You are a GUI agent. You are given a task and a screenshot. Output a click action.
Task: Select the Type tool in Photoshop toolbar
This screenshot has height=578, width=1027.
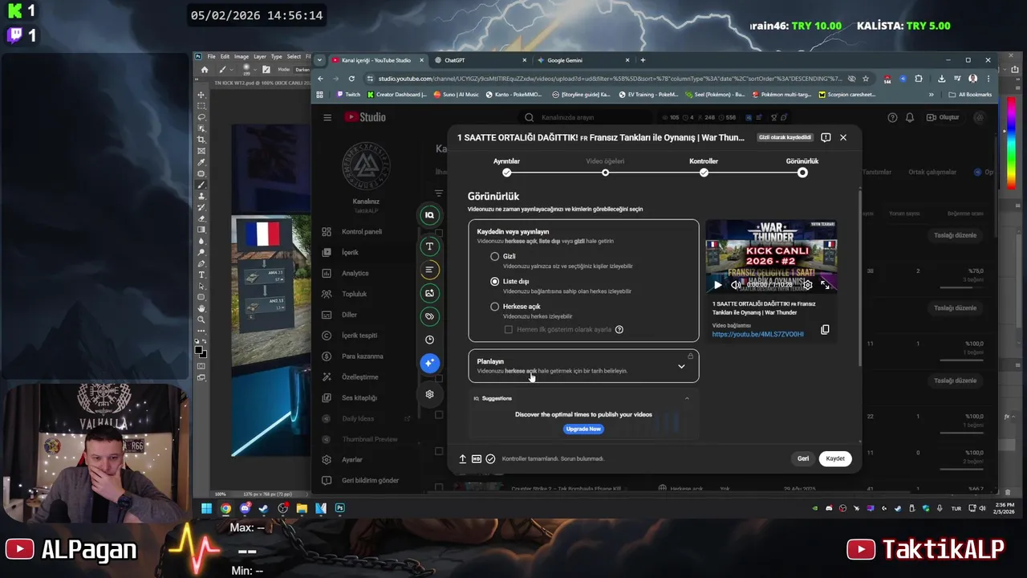pyautogui.click(x=201, y=275)
